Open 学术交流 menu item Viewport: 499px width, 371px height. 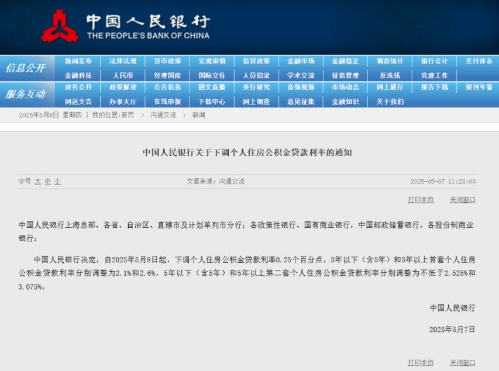pyautogui.click(x=301, y=75)
